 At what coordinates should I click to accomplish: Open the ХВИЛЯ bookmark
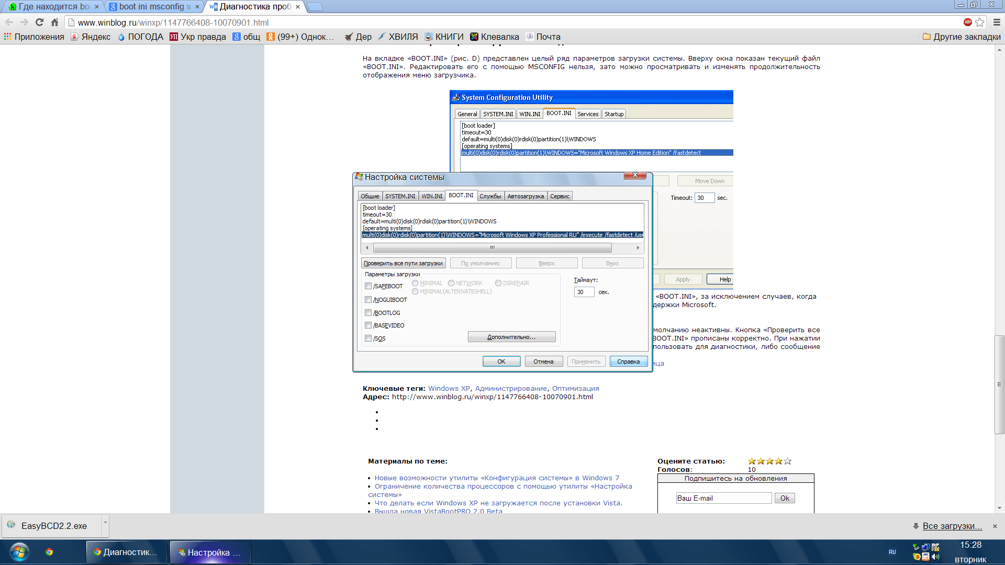coord(398,37)
